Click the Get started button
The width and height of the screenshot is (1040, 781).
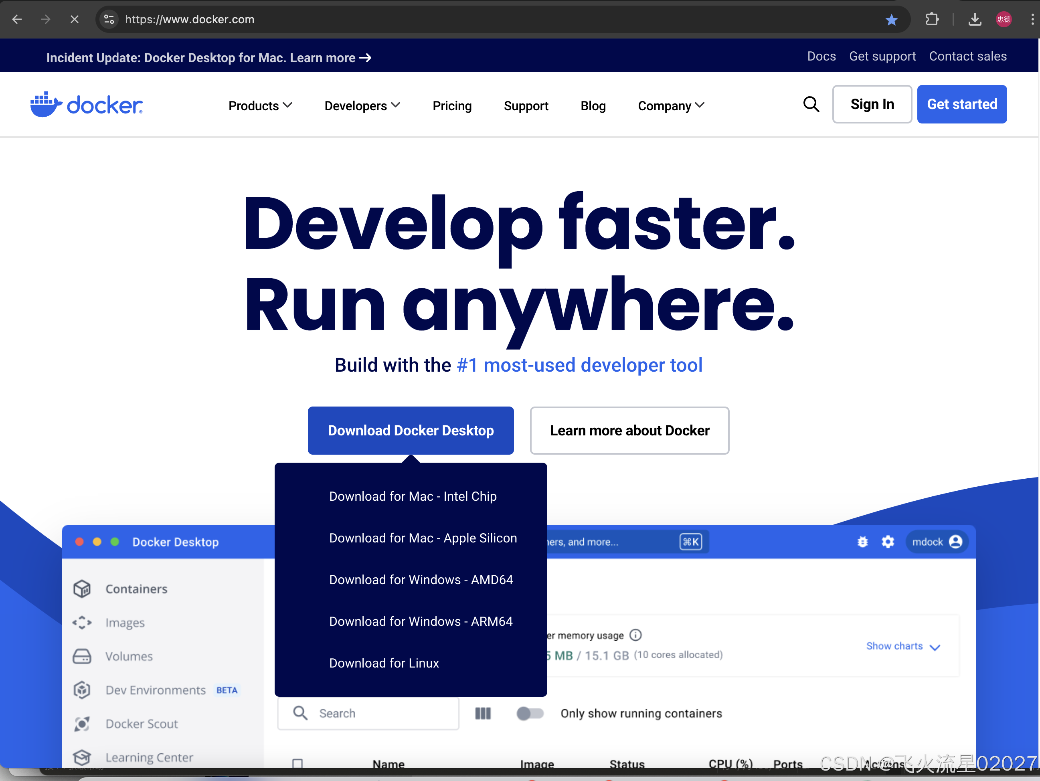click(x=961, y=104)
